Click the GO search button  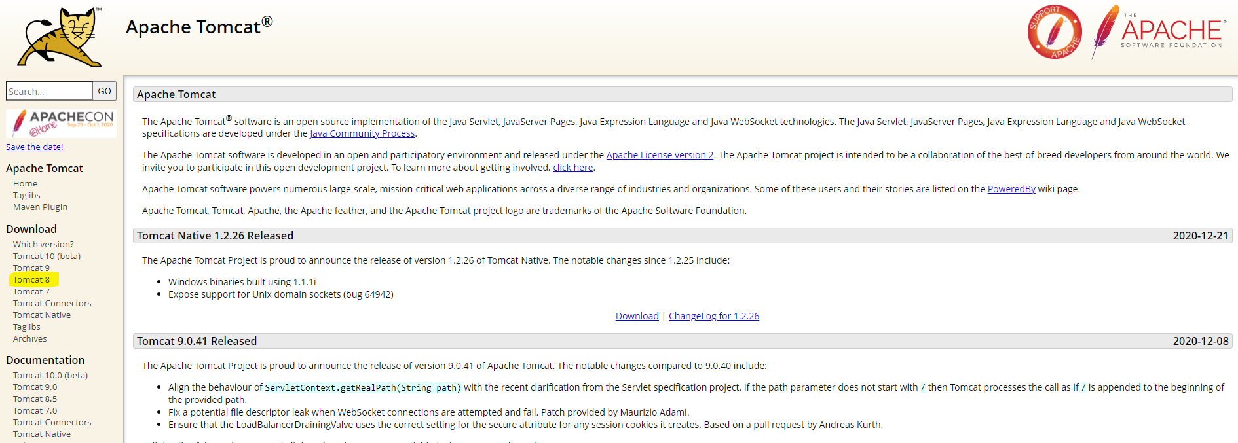point(105,91)
